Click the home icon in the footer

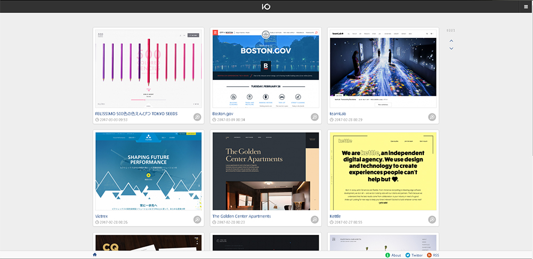95,255
